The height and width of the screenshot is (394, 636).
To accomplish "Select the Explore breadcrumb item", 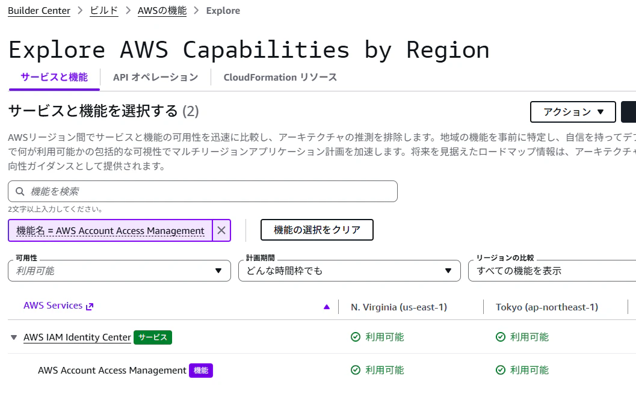I will click(x=223, y=11).
